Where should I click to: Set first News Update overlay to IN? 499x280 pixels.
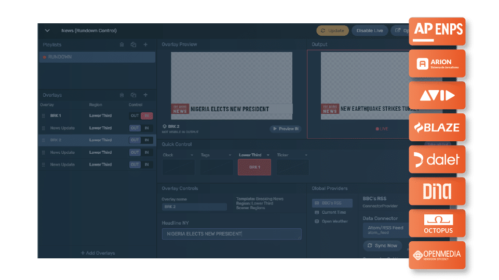147,128
